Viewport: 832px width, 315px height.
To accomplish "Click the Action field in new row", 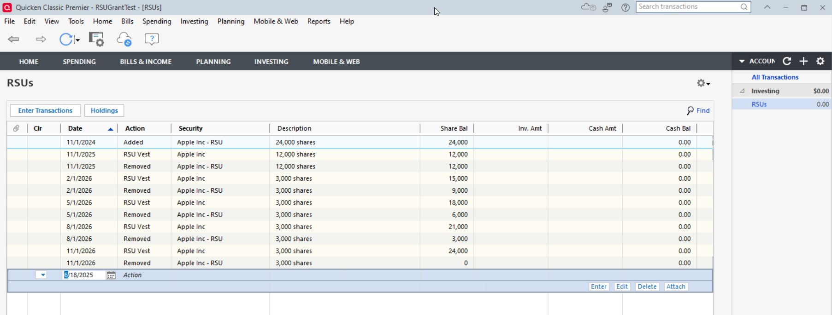I will pos(144,275).
